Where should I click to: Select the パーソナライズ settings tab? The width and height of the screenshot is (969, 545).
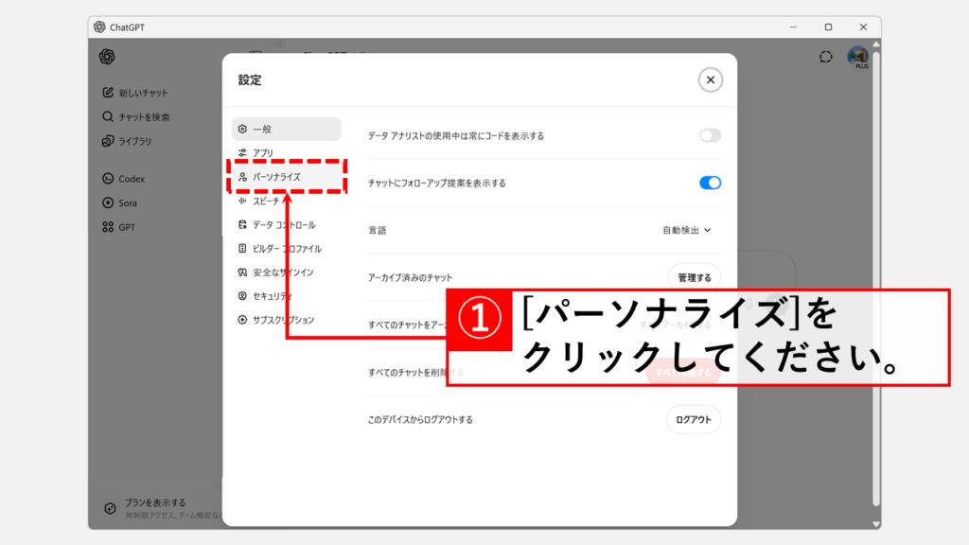pos(286,177)
